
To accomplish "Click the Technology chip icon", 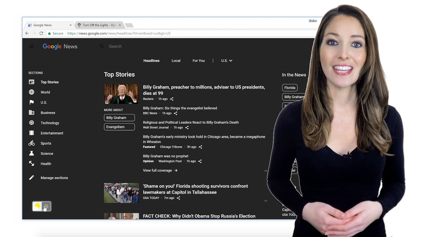I will tap(32, 123).
